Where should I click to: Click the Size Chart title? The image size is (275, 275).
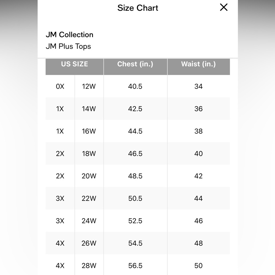click(x=138, y=8)
